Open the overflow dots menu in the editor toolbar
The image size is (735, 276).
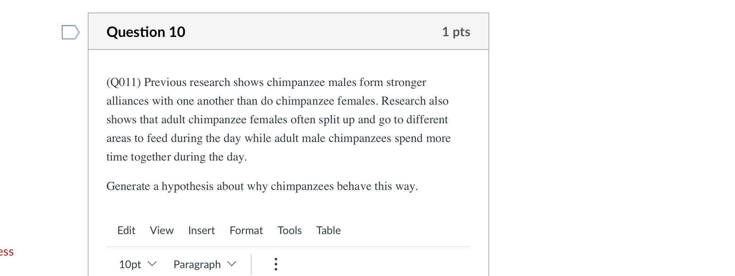276,264
